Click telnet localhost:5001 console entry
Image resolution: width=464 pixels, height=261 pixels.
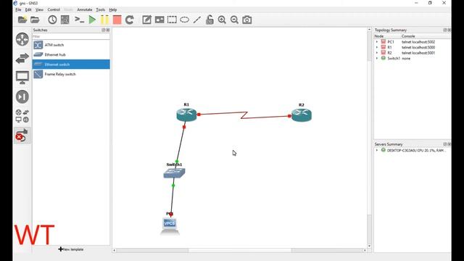[x=418, y=53]
